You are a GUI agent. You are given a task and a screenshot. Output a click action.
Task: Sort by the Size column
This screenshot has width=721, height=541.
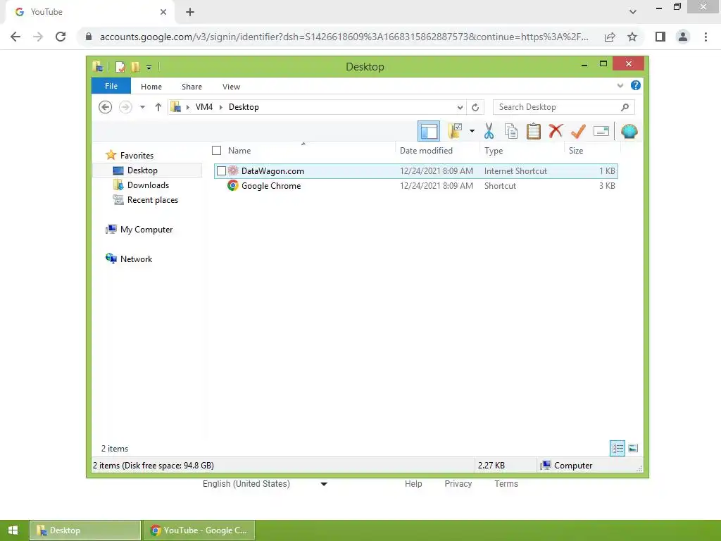point(576,151)
